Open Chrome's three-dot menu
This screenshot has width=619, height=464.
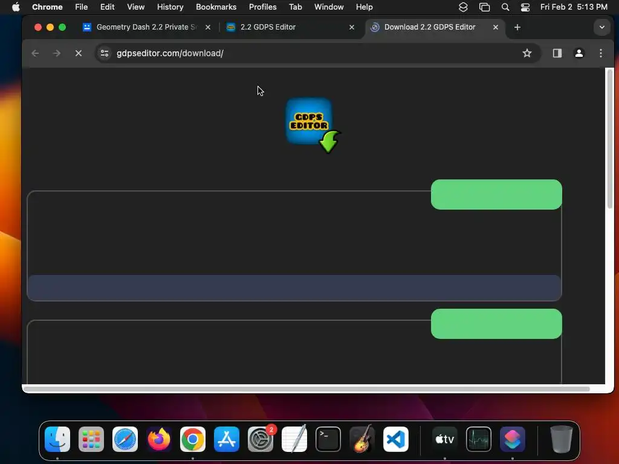pyautogui.click(x=600, y=53)
